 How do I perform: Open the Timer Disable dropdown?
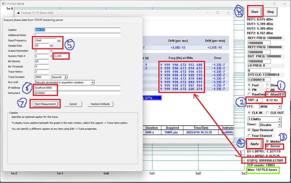279,125
